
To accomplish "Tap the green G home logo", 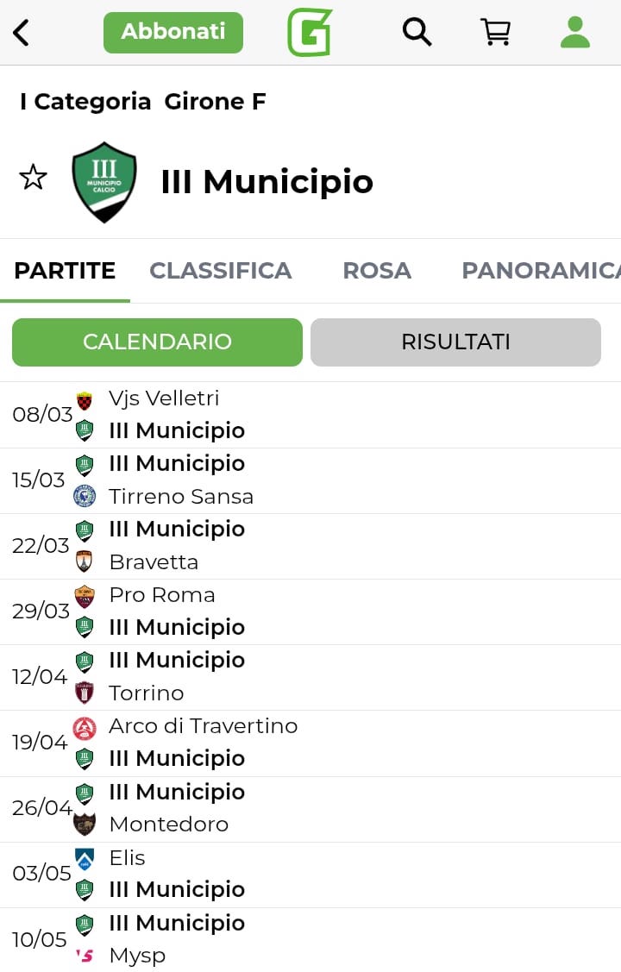I will click(x=310, y=33).
